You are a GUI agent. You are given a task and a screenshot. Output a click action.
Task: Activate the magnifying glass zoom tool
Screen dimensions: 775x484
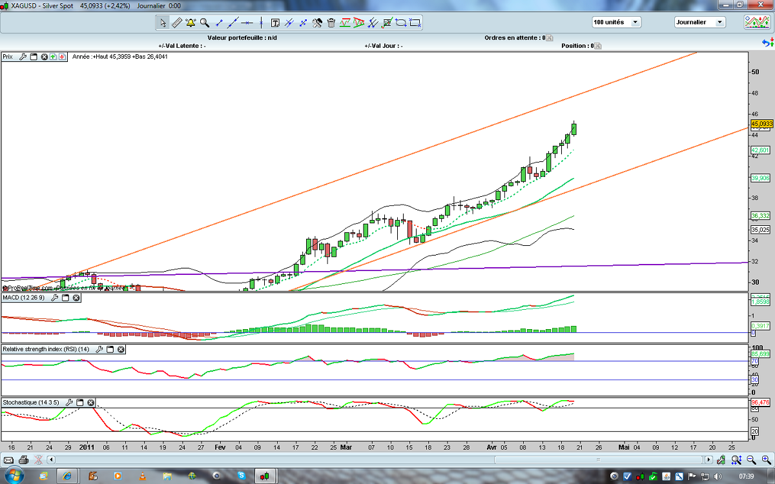(x=205, y=23)
